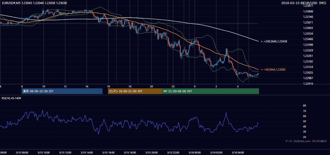The height and width of the screenshot is (155, 330).
Task: Click the '3/15 20:00' bottom date label
Action: point(151,152)
